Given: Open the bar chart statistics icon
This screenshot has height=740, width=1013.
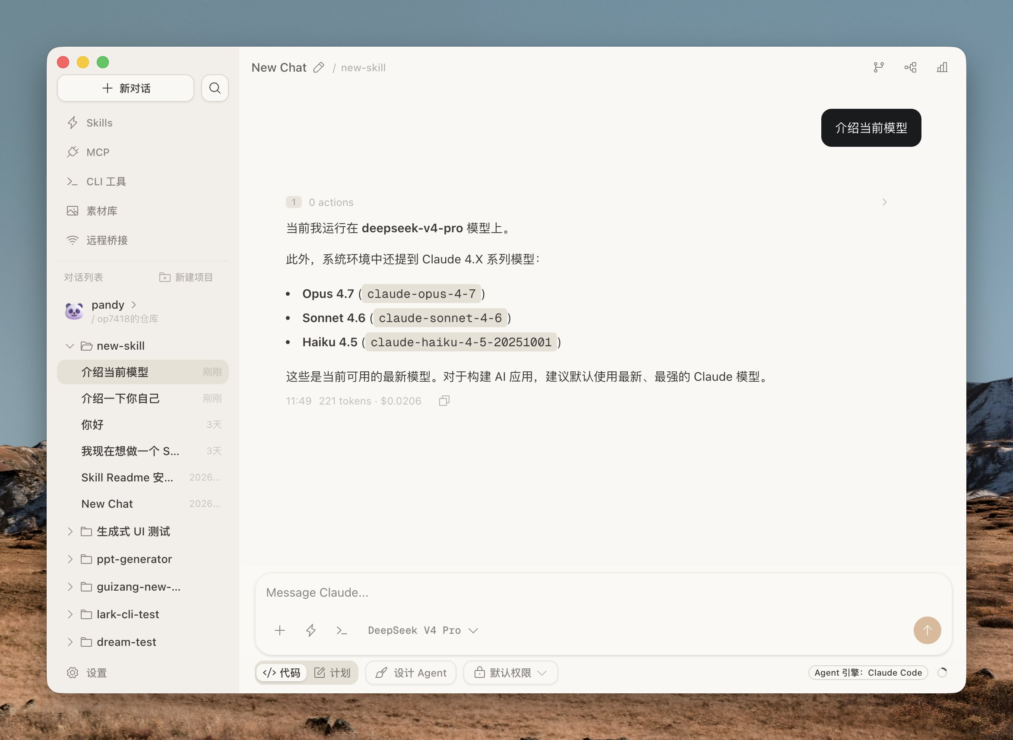Looking at the screenshot, I should (x=942, y=68).
